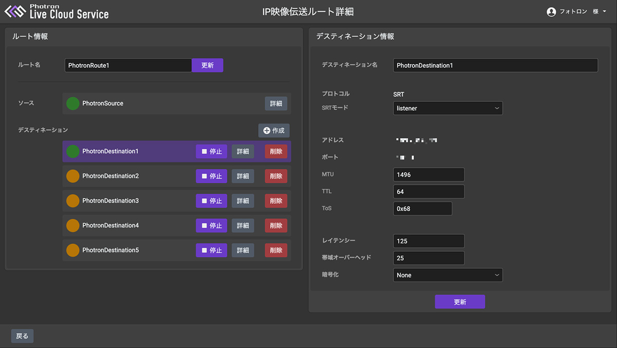
Task: Stop PhotronDestination3 stream
Action: (x=211, y=201)
